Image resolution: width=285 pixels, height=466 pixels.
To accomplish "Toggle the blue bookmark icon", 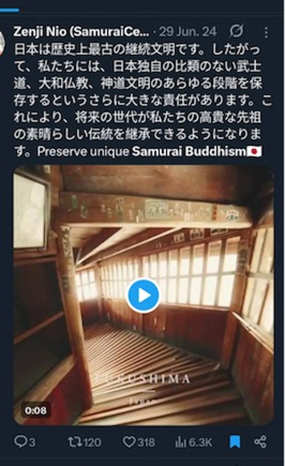I will pos(235,442).
